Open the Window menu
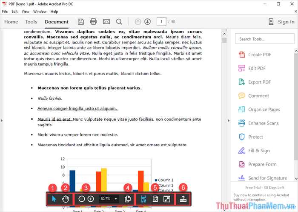The image size is (298, 212). (x=40, y=12)
